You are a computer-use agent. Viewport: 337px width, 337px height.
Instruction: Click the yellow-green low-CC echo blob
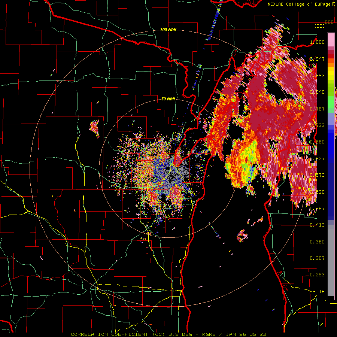tap(243, 162)
